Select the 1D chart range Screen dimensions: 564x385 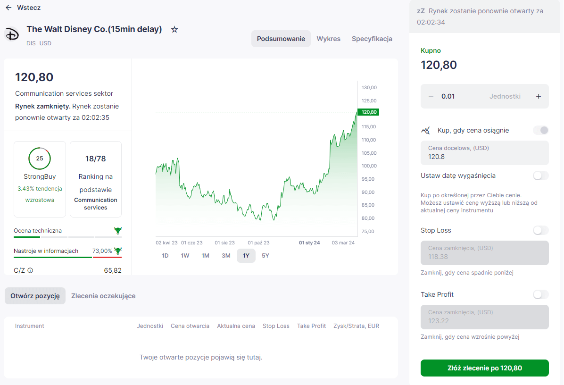tap(165, 255)
